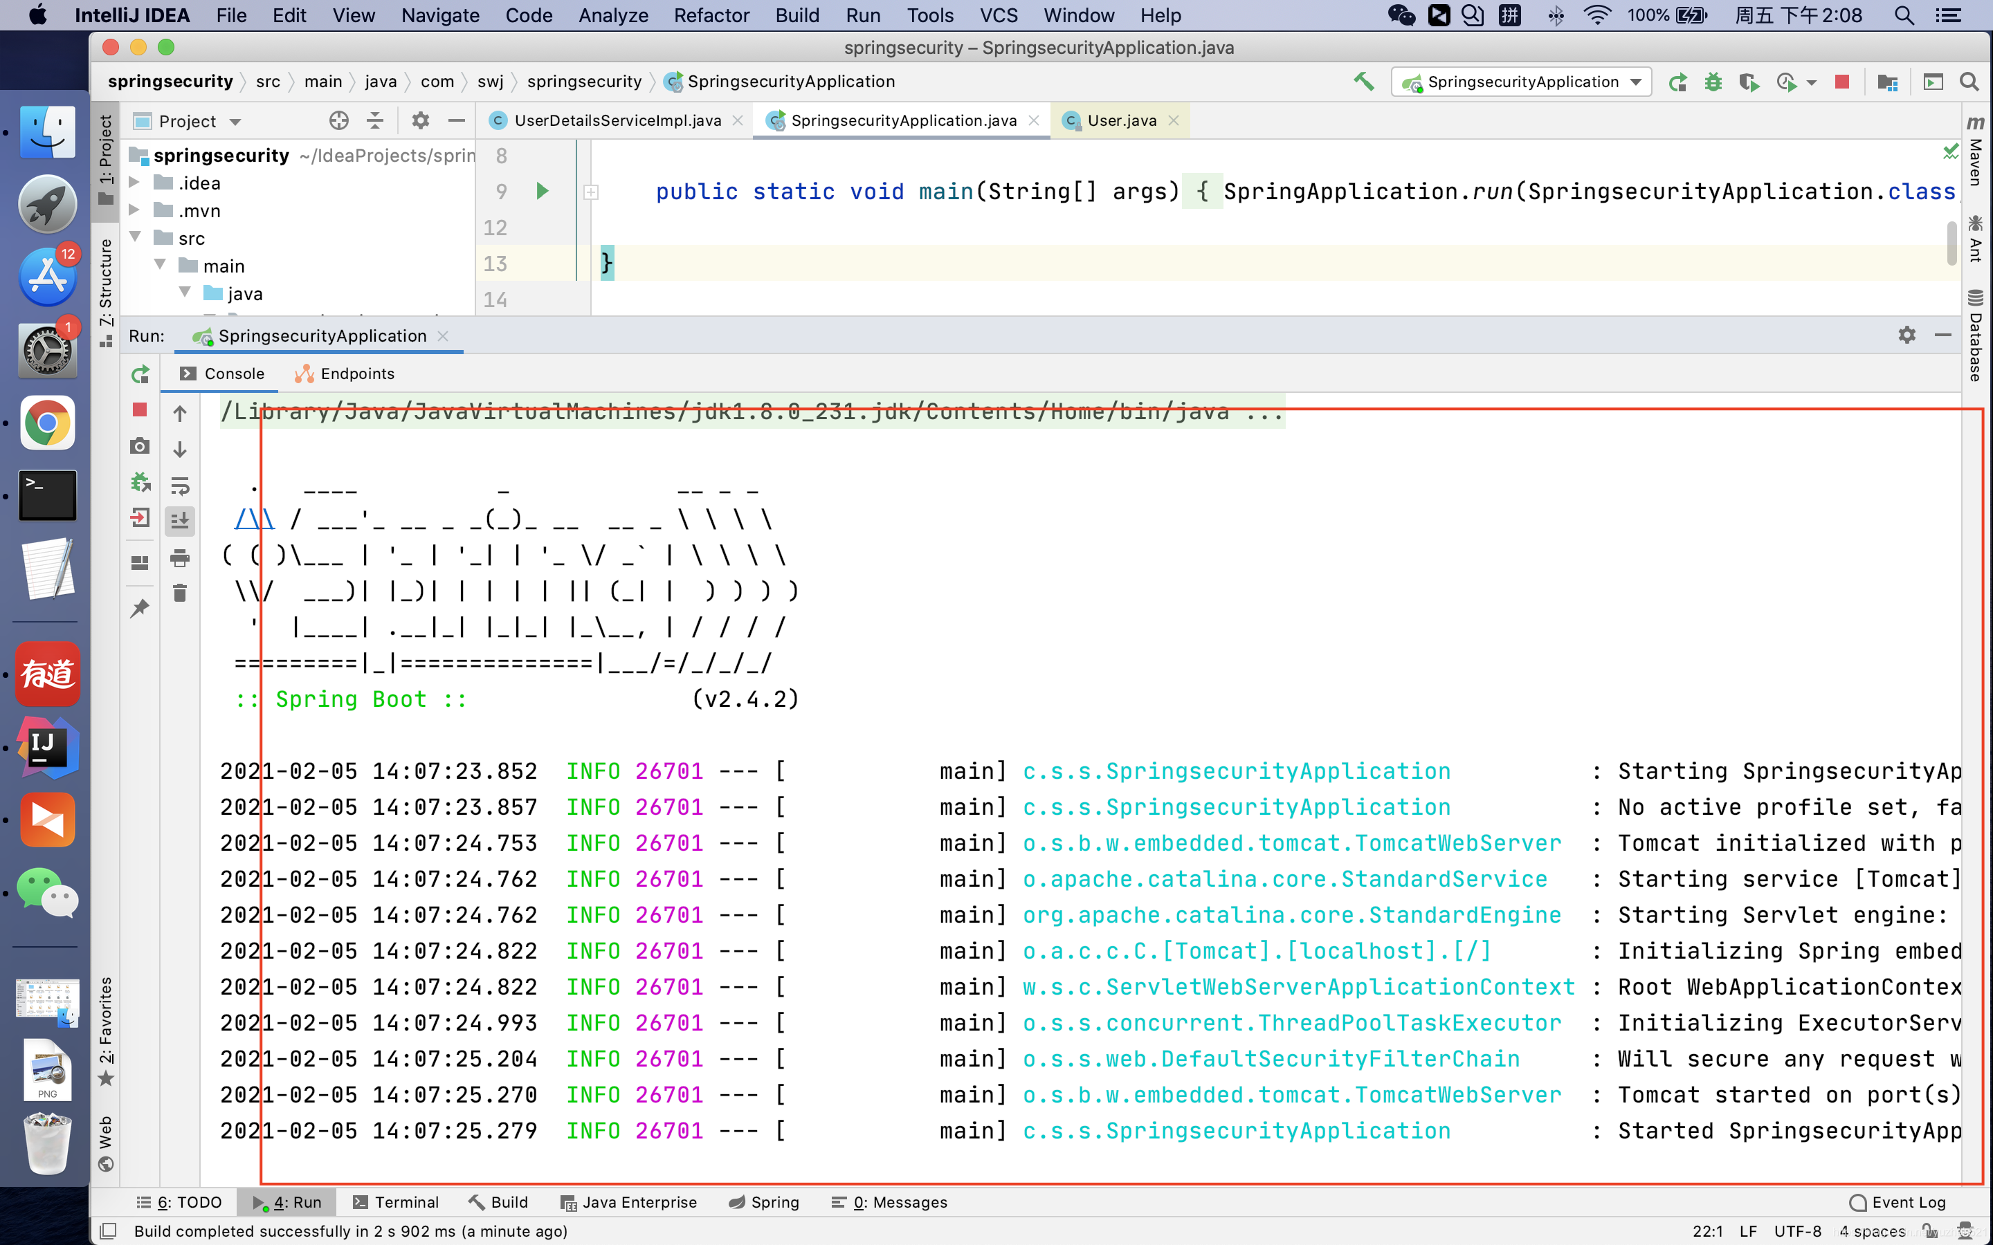Open profiler run options dropdown arrow
Screen dimensions: 1993x1245
1811,82
